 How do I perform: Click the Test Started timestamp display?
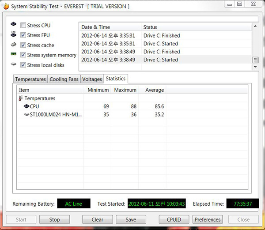pyautogui.click(x=156, y=204)
